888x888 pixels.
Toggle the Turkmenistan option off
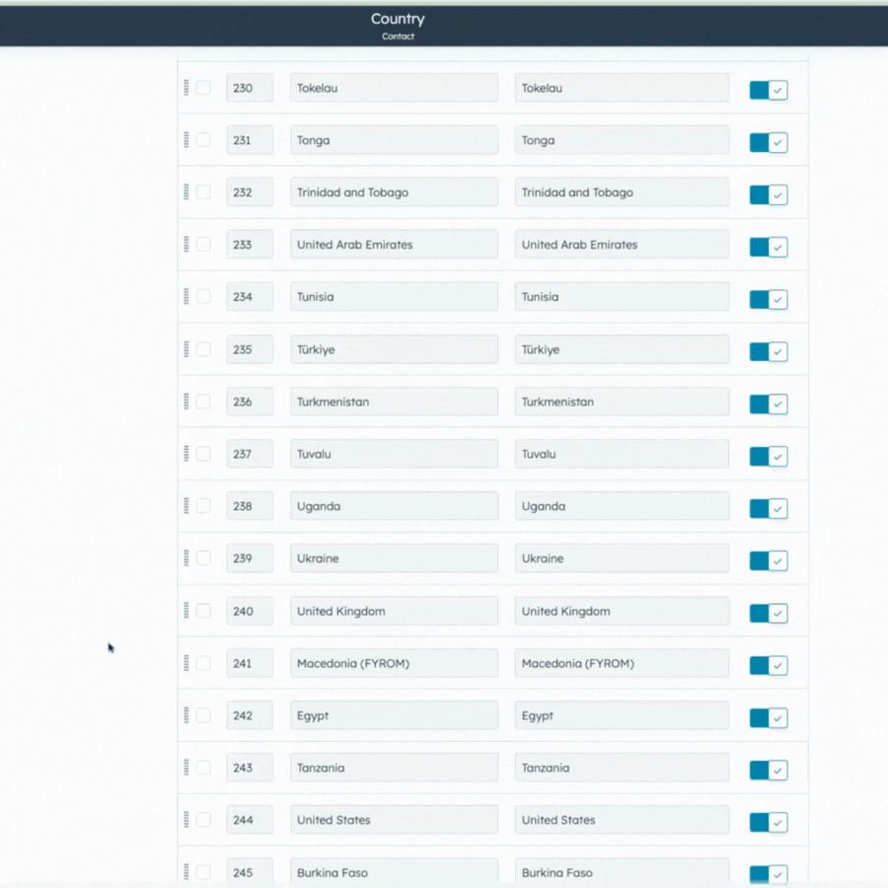click(769, 404)
